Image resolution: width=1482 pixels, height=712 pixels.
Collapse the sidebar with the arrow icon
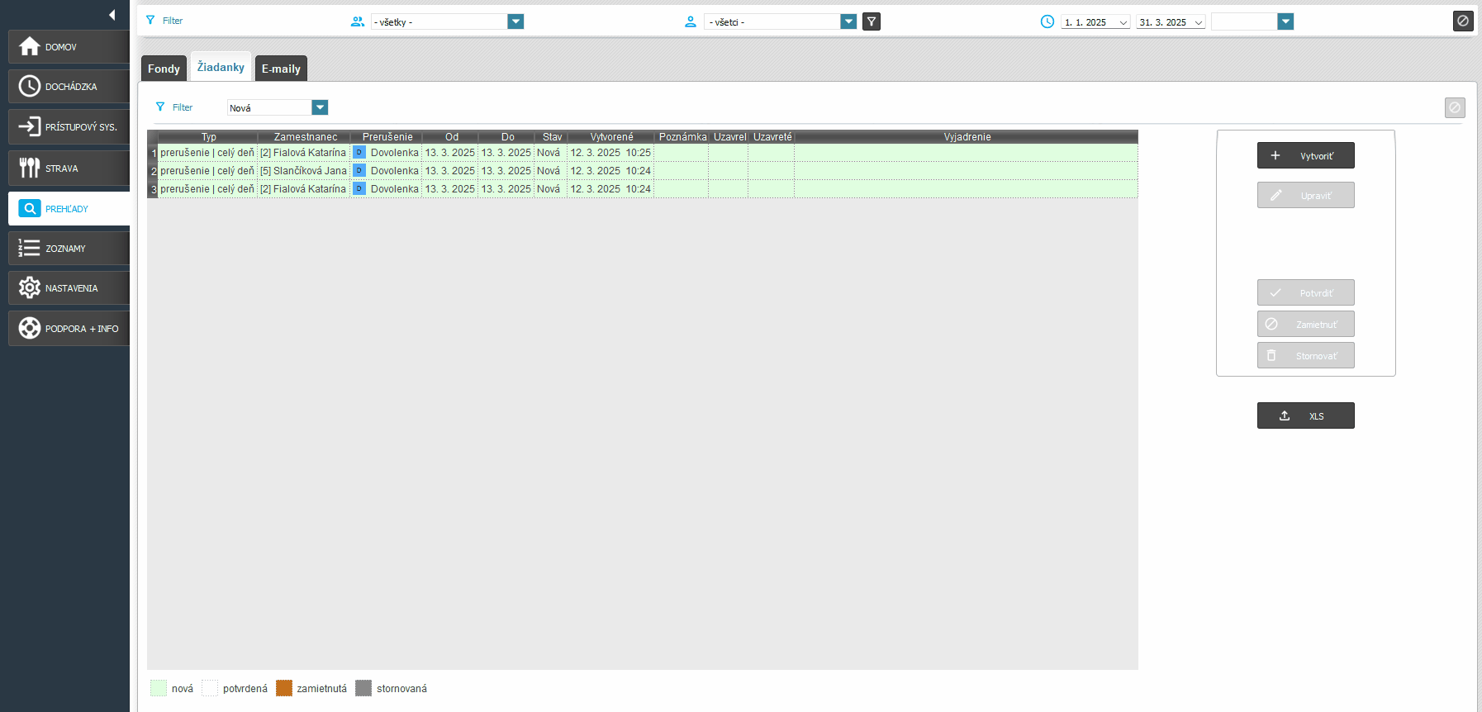pos(112,15)
